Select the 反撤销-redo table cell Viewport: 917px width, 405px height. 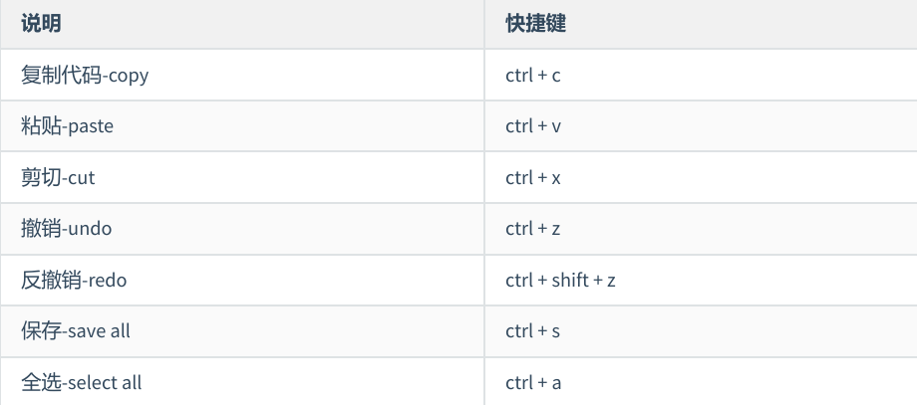[74, 281]
